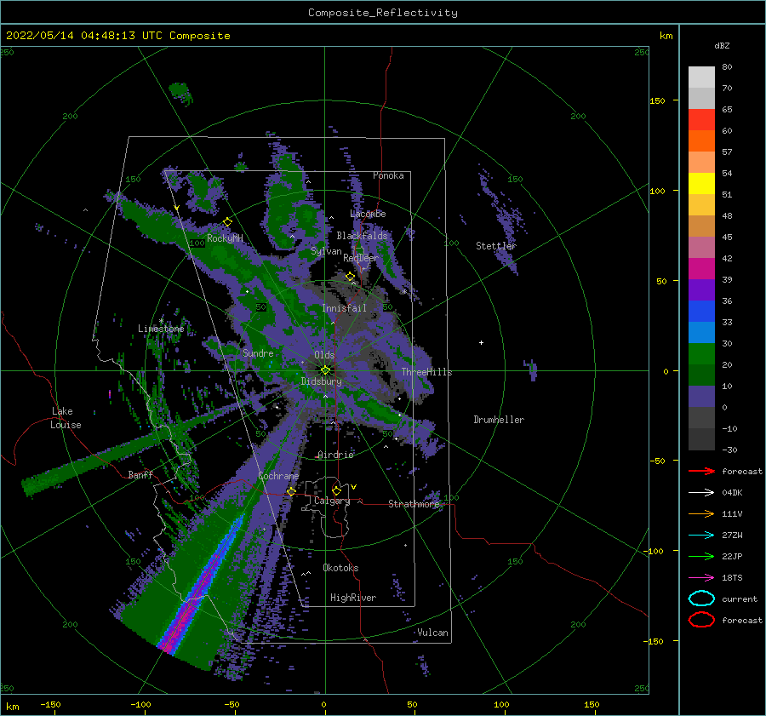
Task: Click the Lake Louise label
Action: pos(66,418)
